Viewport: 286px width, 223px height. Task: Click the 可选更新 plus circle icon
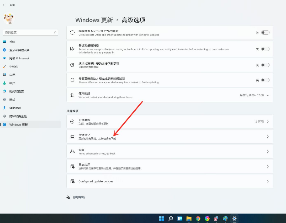click(72, 122)
